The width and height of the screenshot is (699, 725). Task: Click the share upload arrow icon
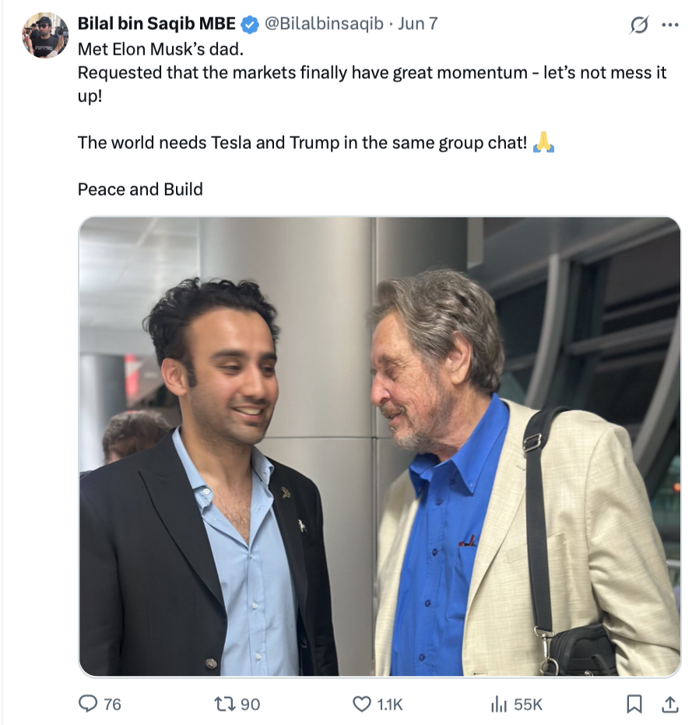669,704
